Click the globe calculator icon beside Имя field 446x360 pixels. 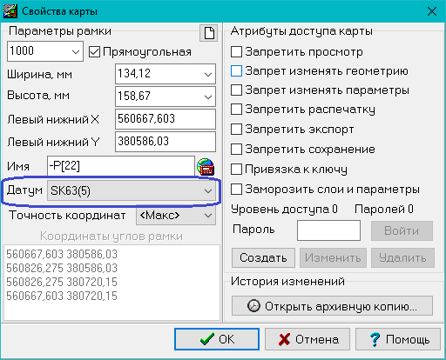(x=206, y=167)
